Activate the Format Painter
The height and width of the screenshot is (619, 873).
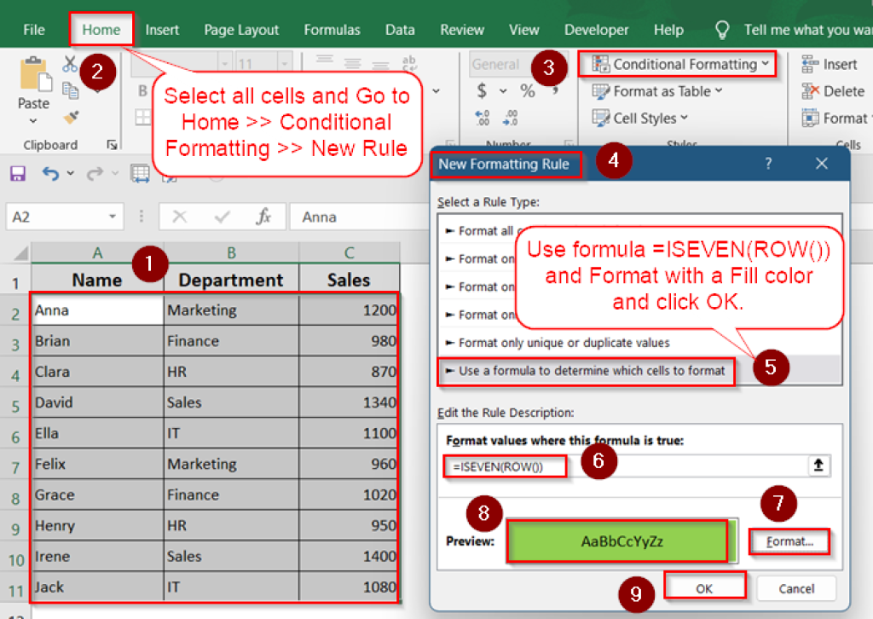[71, 115]
